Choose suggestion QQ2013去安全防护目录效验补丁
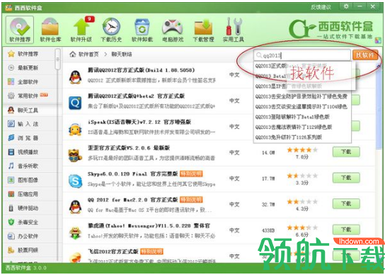385x275 pixels. tap(301, 96)
